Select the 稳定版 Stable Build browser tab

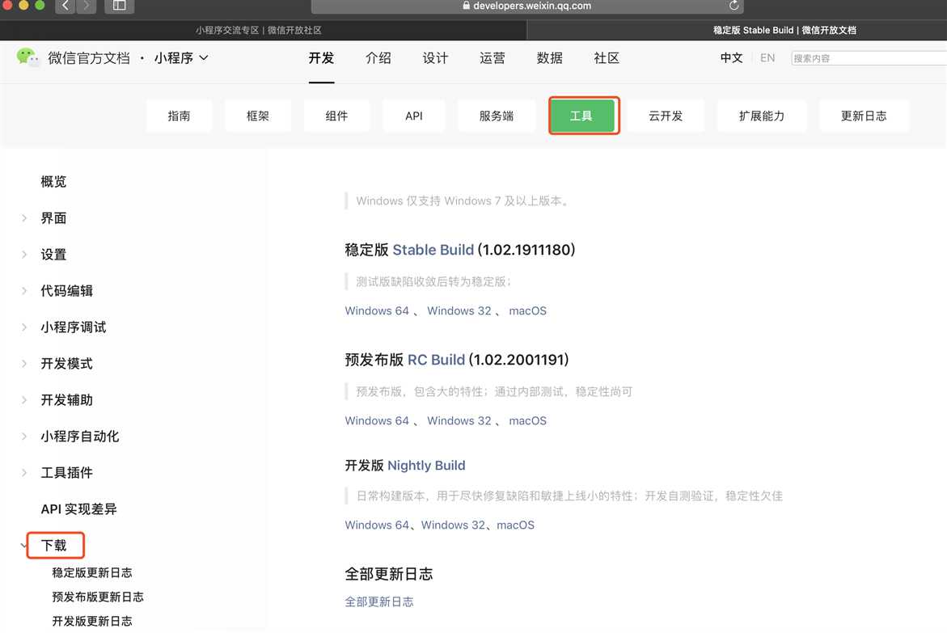737,30
